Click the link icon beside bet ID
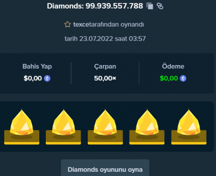Viewport: 216px width, 176px height. [160, 6]
